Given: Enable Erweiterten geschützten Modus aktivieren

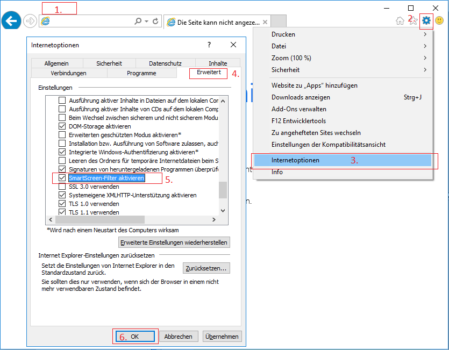Looking at the screenshot, I should tap(62, 135).
